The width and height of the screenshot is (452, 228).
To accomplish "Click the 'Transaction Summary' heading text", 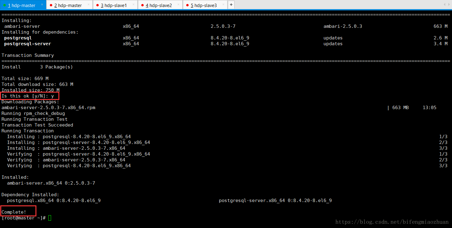I will 28,55.
